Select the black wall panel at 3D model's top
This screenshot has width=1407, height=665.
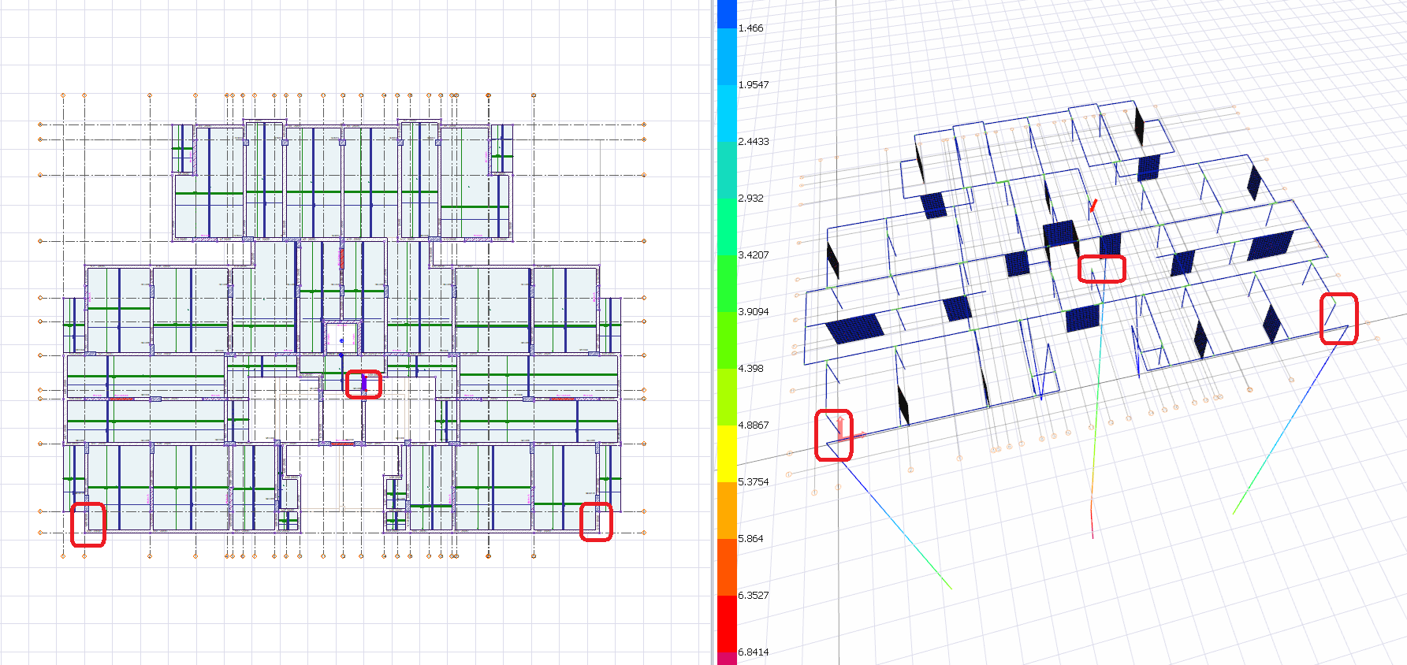pos(1139,126)
